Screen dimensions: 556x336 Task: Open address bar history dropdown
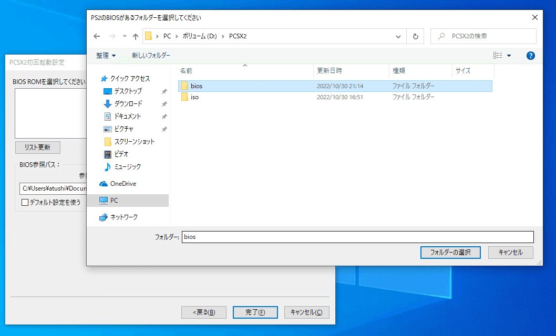click(398, 36)
